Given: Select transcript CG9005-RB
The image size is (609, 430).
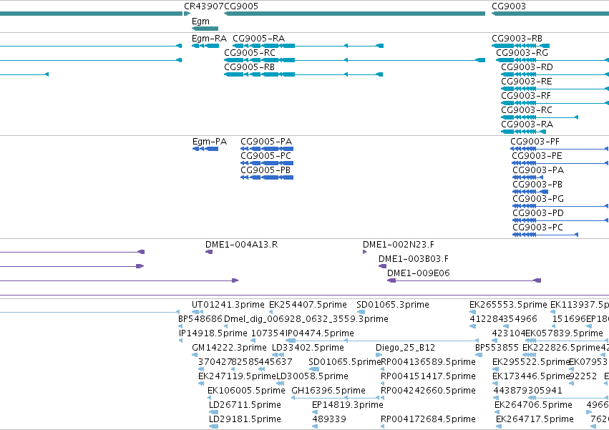Looking at the screenshot, I should coord(303,74).
